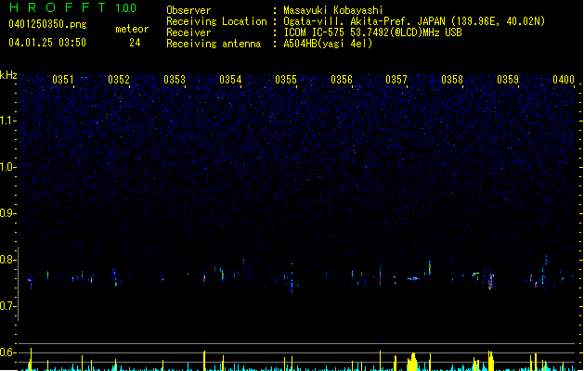This screenshot has width=584, height=371.
Task: Select receiver text ICOM IC-575 53.7492 MHz USB
Action: coord(373,32)
